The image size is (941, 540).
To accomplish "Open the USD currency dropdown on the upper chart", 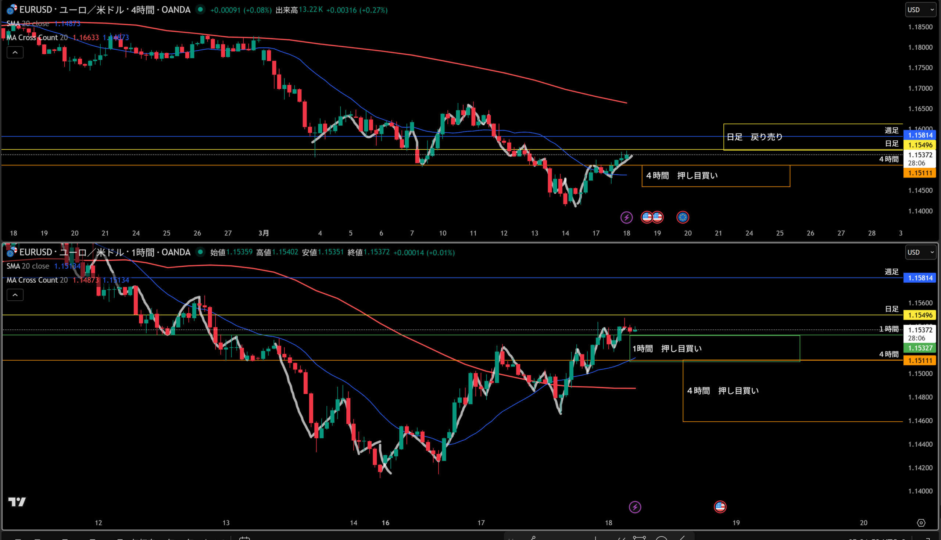I will [x=920, y=10].
